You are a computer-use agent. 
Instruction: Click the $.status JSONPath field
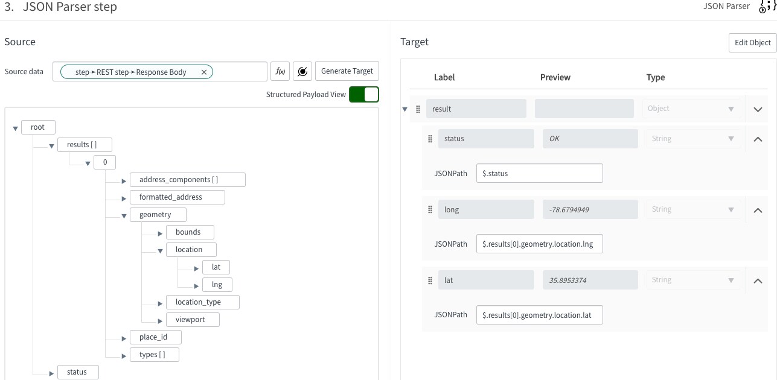(x=540, y=173)
